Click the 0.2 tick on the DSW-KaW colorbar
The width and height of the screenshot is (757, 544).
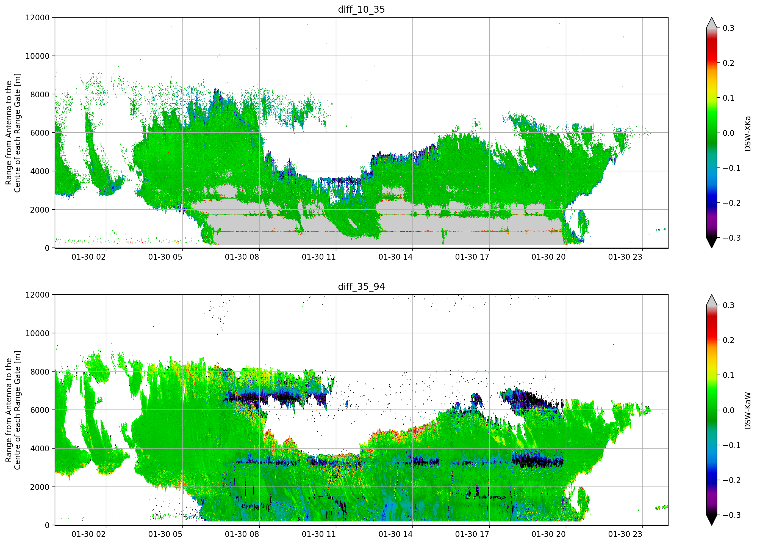coord(729,340)
